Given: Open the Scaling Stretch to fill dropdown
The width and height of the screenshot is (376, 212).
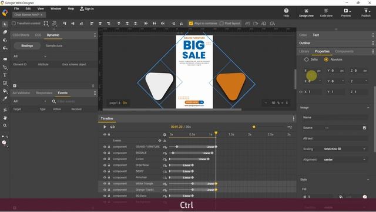Looking at the screenshot, I should (x=344, y=149).
